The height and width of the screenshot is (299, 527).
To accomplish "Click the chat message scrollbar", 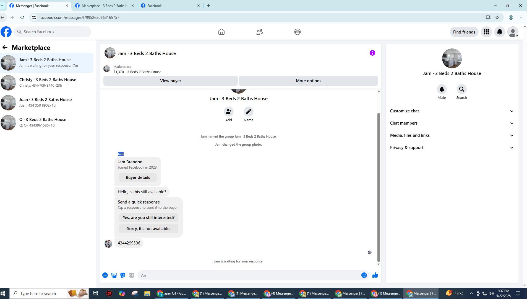I will pos(379,187).
